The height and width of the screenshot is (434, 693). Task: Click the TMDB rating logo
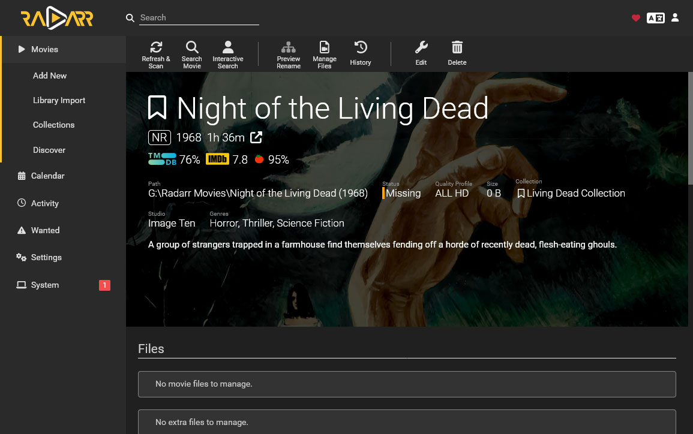pos(162,159)
